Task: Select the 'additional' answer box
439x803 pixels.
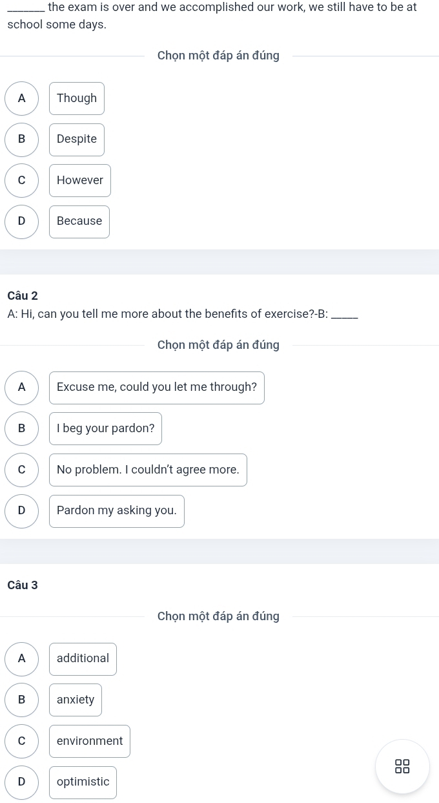Action: (83, 658)
